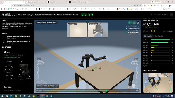The image size is (175, 98).
Task: Open File Explorer from the taskbar
Action: click(x=16, y=96)
